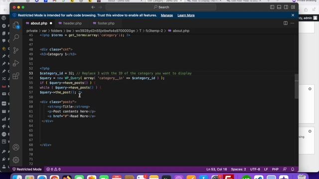Click the info icon in Restricted Mode banner
319x179 pixels.
coord(14,15)
